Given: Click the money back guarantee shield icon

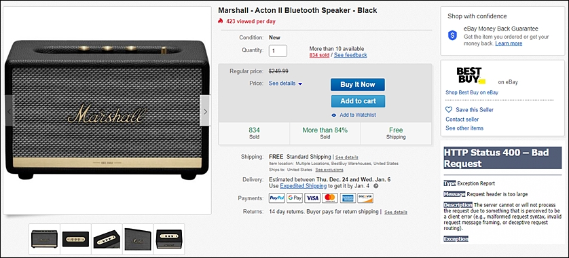Looking at the screenshot, I should pos(452,35).
